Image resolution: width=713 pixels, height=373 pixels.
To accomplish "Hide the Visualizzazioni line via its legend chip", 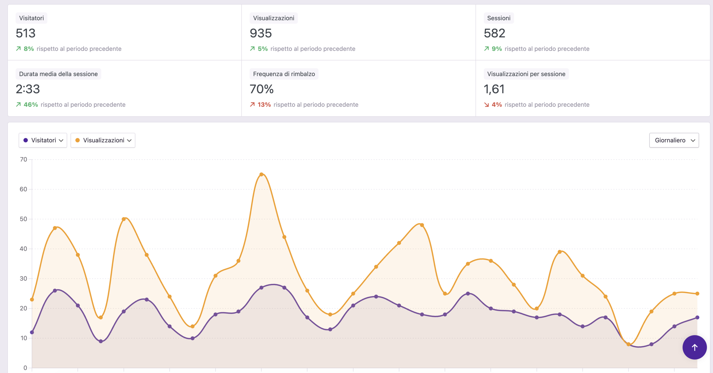I will coord(103,140).
